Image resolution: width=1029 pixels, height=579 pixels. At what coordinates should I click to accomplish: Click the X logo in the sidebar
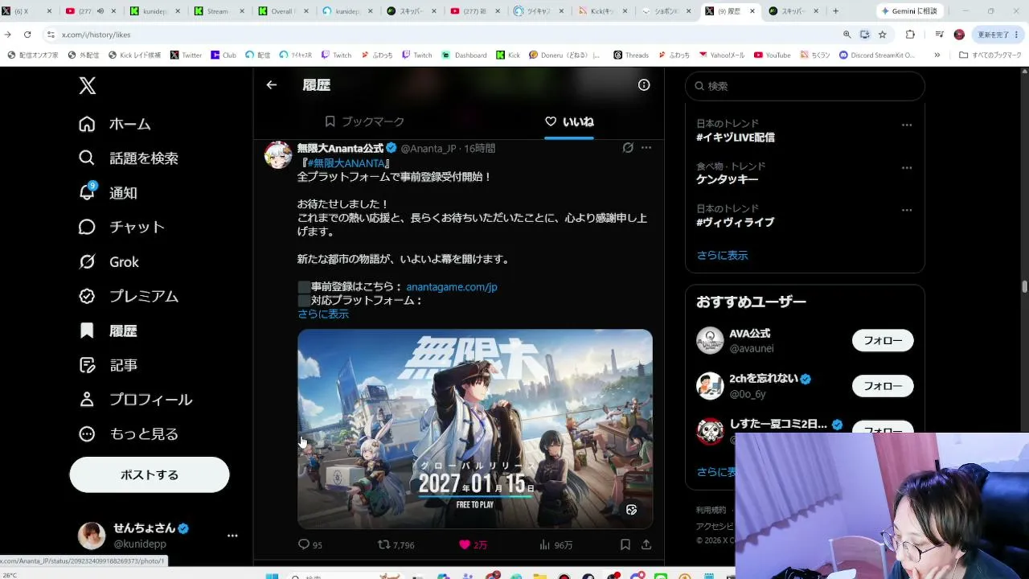pyautogui.click(x=88, y=86)
